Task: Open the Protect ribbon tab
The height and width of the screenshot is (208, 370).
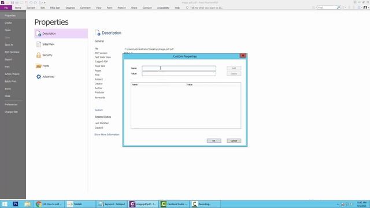Action: [121, 8]
